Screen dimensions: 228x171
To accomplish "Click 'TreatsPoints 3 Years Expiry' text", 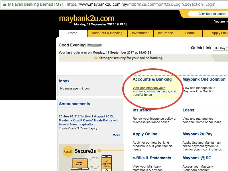I will click(x=78, y=129).
